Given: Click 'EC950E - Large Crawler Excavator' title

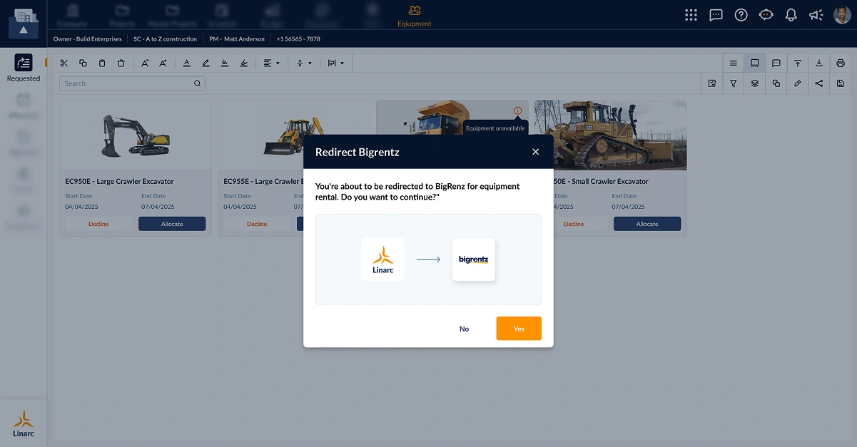Looking at the screenshot, I should coord(119,181).
